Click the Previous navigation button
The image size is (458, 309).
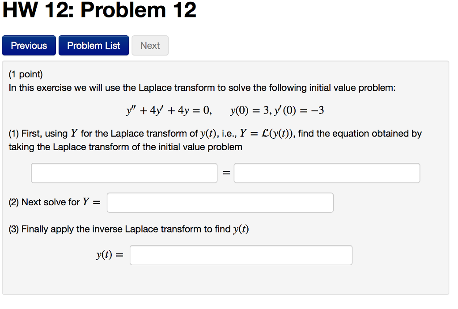tap(29, 45)
